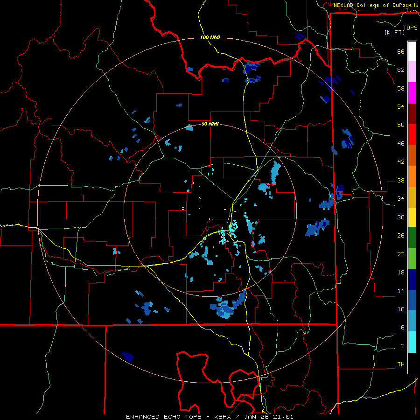Screen dimensions: 420x420
Task: Click the yellow legend swatch
Action: [412, 217]
